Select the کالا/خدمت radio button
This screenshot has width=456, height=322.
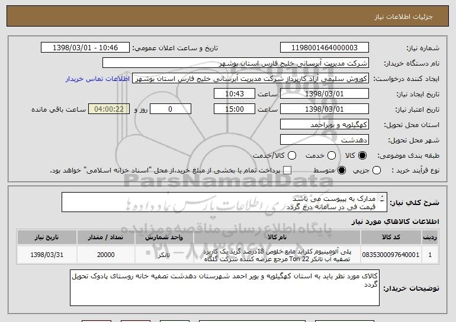[292, 156]
